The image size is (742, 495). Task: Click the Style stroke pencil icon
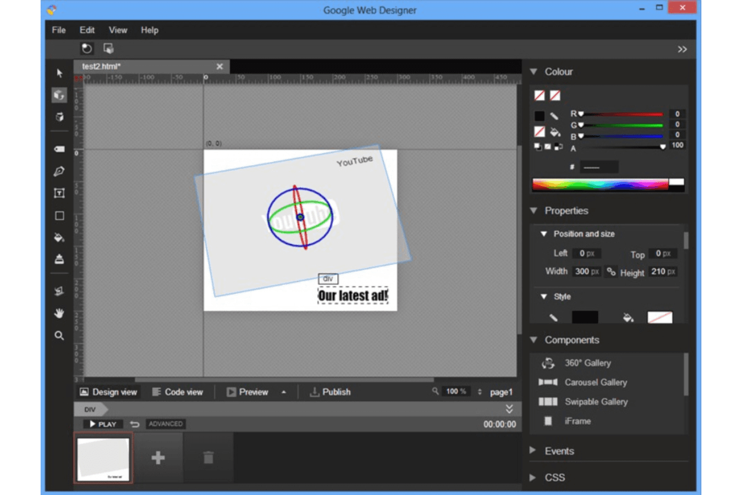pyautogui.click(x=553, y=317)
